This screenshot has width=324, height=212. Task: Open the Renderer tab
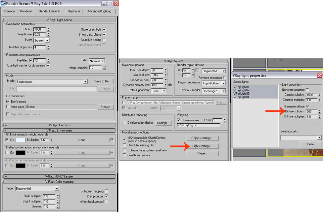pos(26,11)
